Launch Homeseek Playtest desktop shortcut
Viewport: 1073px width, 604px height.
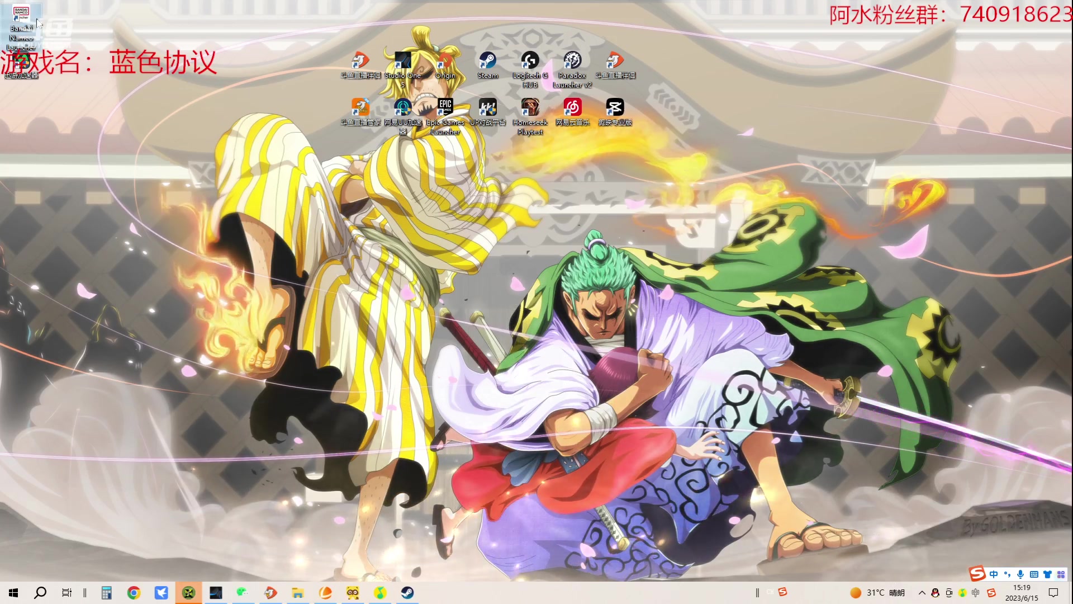point(530,116)
